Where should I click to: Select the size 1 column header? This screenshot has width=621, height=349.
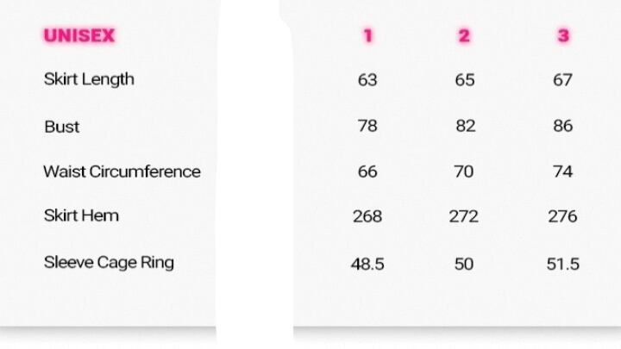pyautogui.click(x=367, y=35)
